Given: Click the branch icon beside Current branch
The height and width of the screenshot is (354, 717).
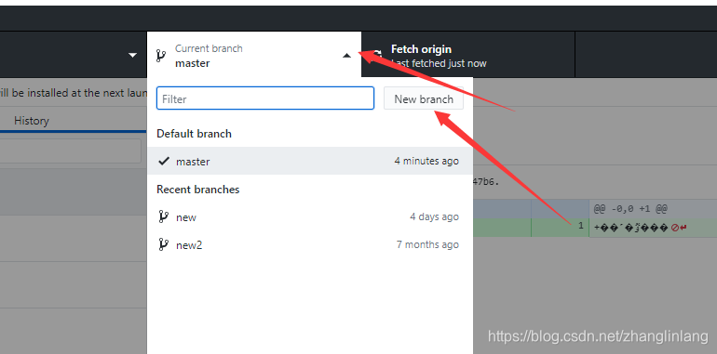Looking at the screenshot, I should [160, 56].
